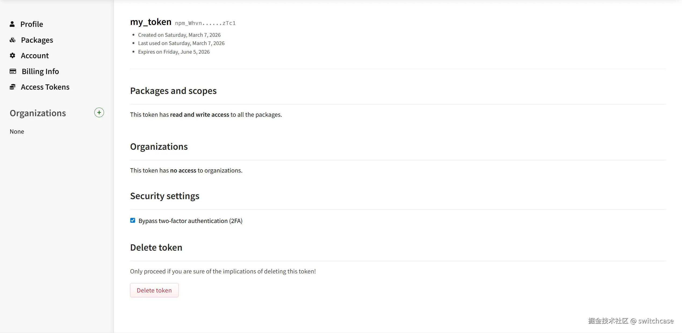682x333 pixels.
Task: Click the Access Tokens coins icon
Action: [12, 87]
